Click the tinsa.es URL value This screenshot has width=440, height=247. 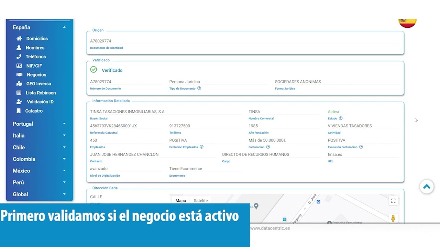[335, 154]
